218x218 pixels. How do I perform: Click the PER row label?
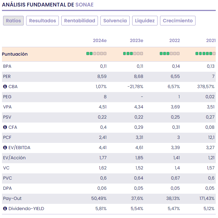point(7,77)
